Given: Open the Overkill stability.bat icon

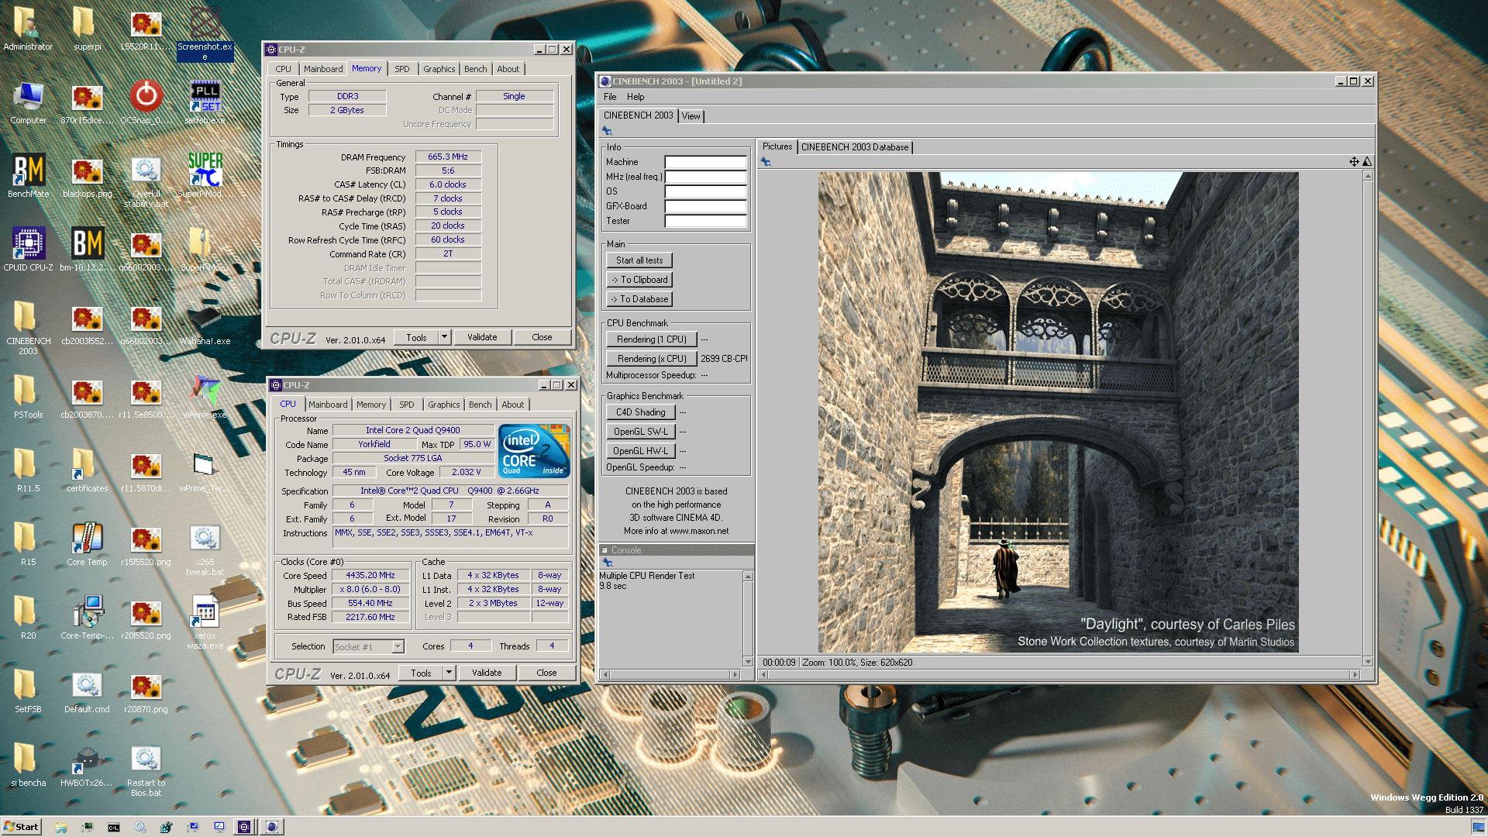Looking at the screenshot, I should coord(146,181).
